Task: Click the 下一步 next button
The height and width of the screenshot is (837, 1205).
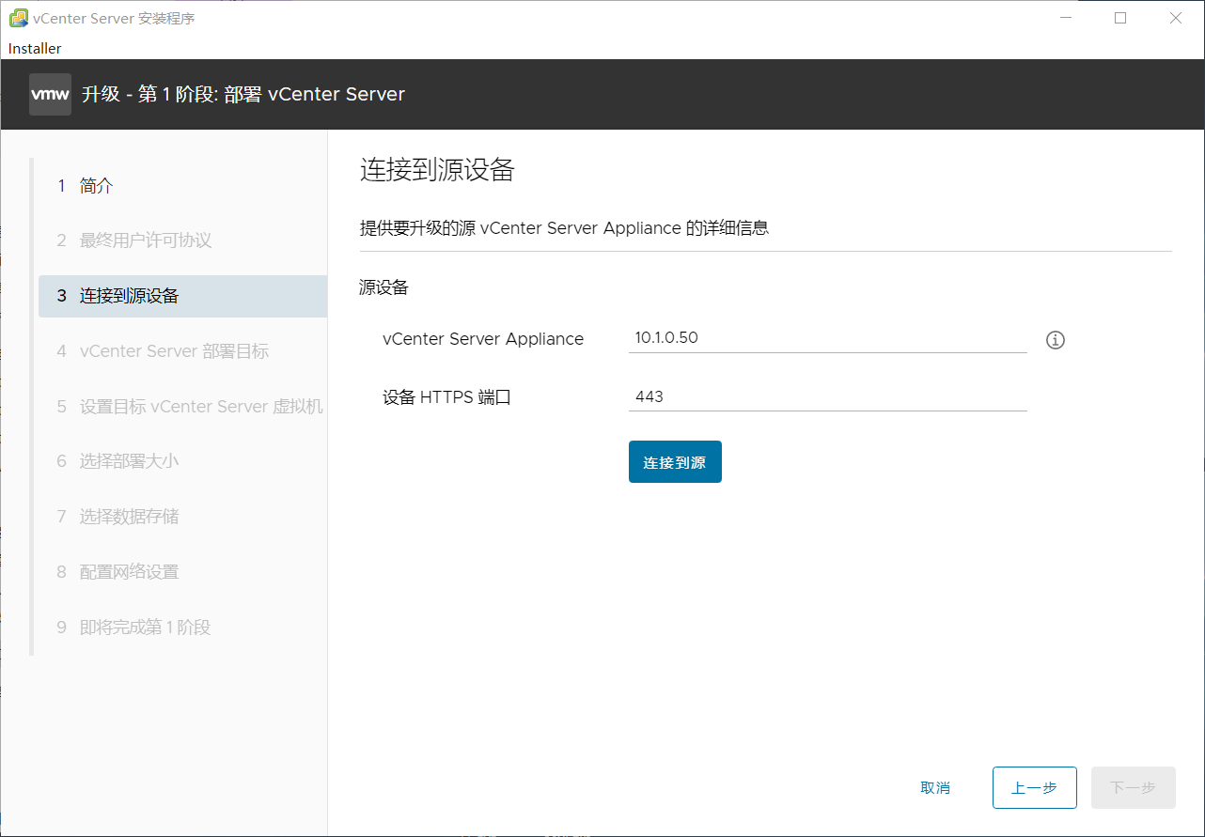Action: click(1133, 787)
